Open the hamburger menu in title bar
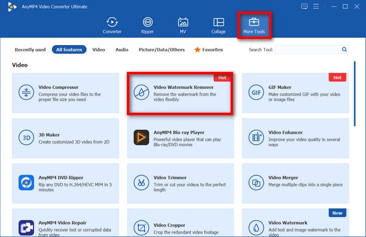The image size is (366, 237). click(x=316, y=6)
